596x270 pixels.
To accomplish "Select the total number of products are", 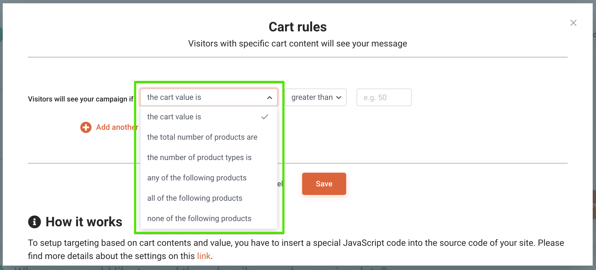I will pyautogui.click(x=202, y=137).
